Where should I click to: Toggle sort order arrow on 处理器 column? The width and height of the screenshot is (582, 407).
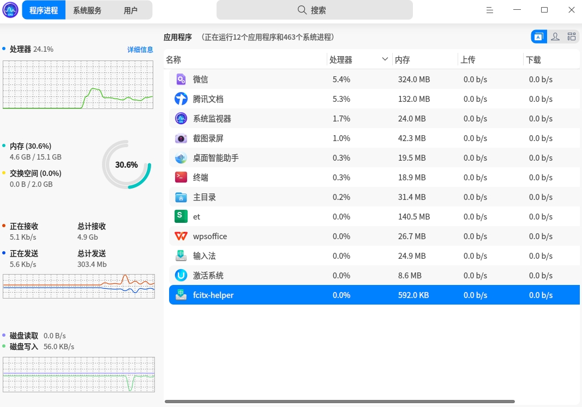385,59
